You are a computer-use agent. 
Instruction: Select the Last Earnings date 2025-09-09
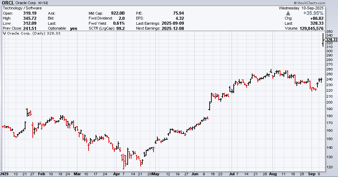[173, 23]
